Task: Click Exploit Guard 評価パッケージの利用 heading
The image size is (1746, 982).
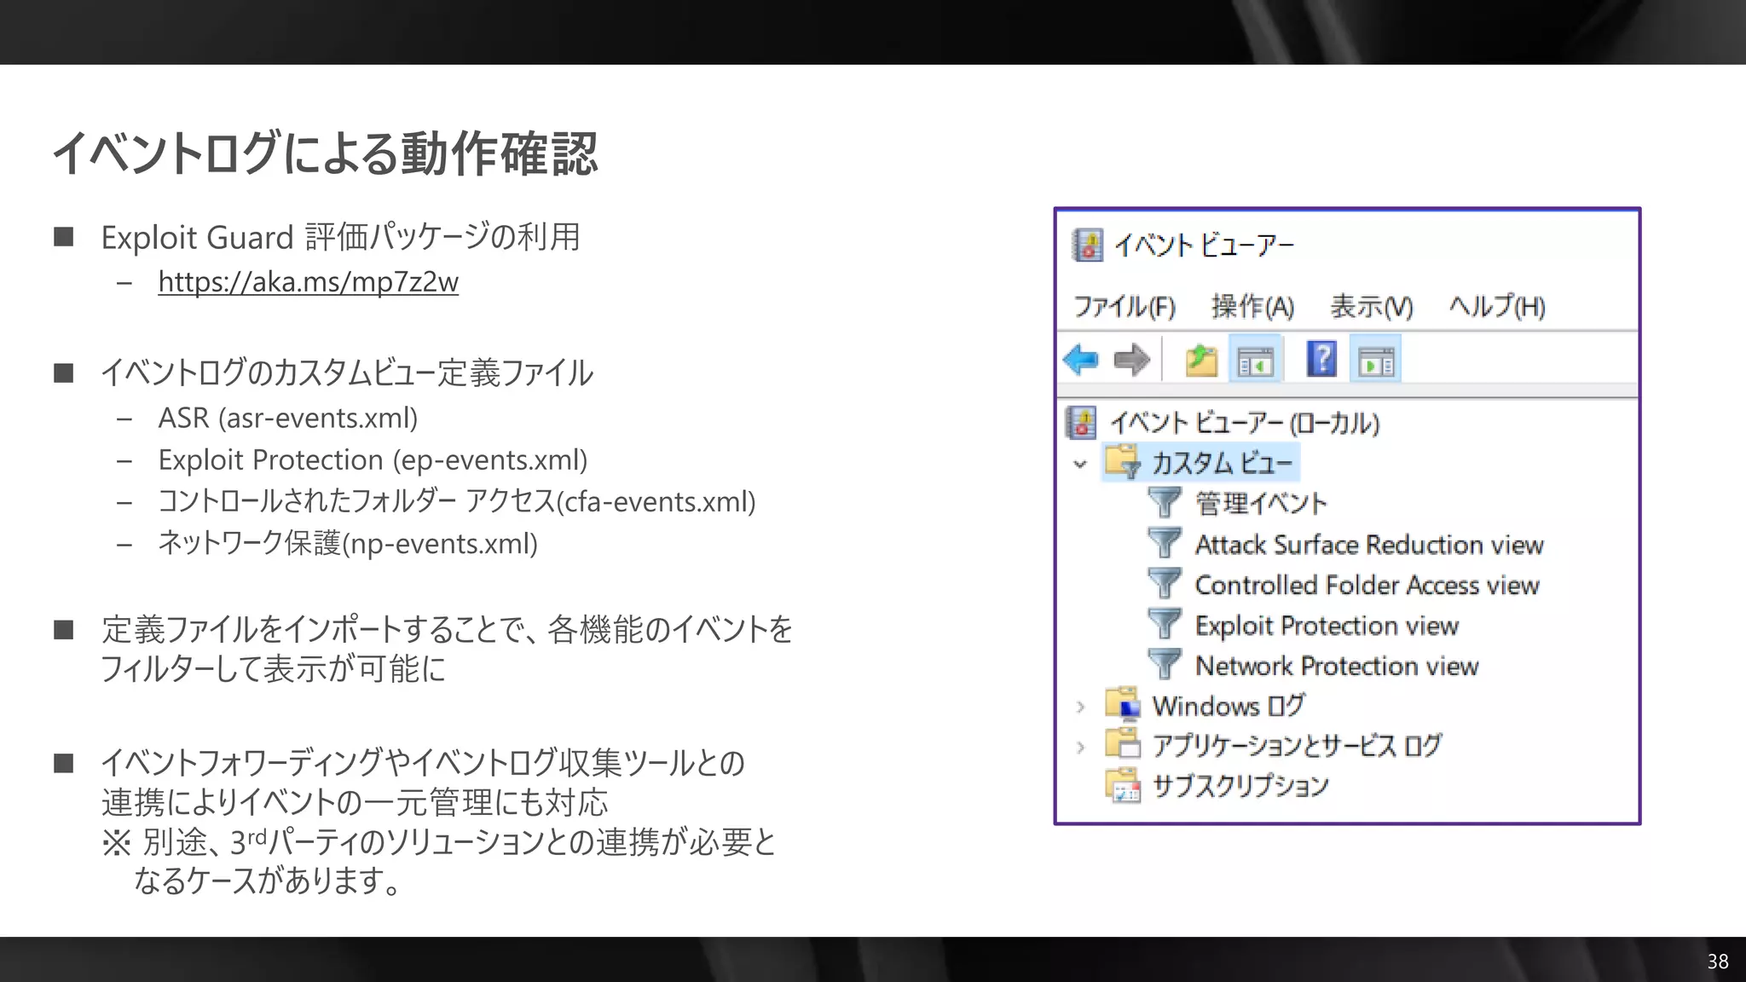Action: click(340, 237)
